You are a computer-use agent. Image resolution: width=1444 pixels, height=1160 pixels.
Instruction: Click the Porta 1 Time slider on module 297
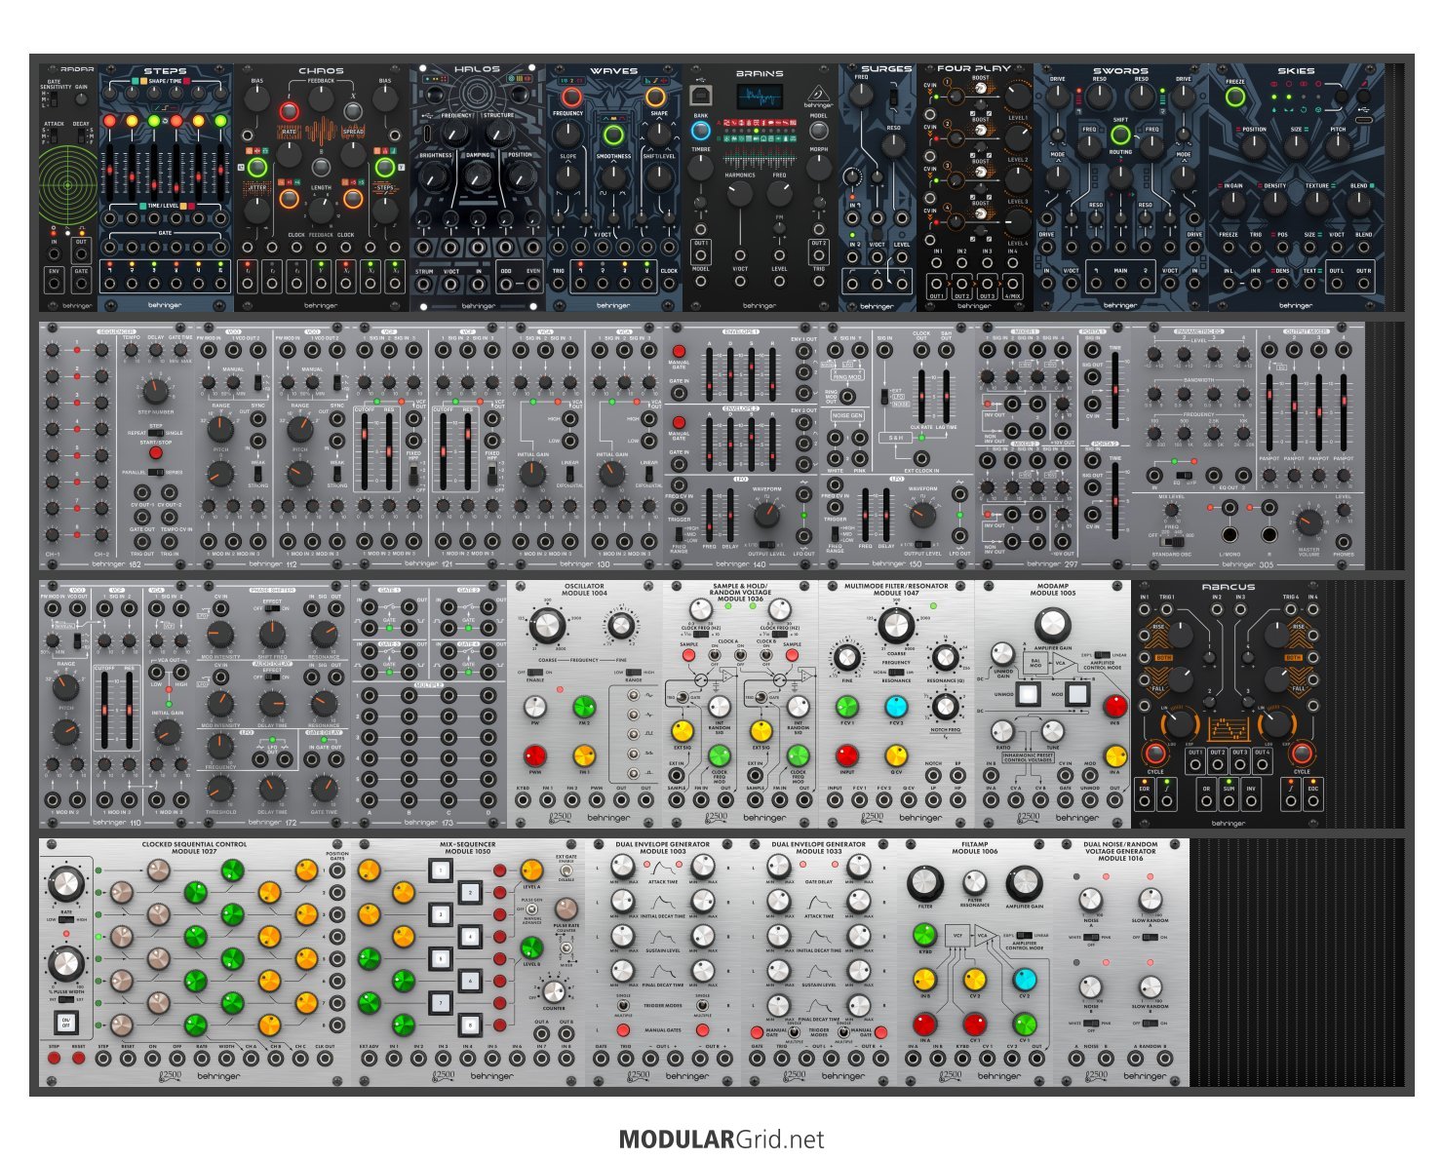1115,390
